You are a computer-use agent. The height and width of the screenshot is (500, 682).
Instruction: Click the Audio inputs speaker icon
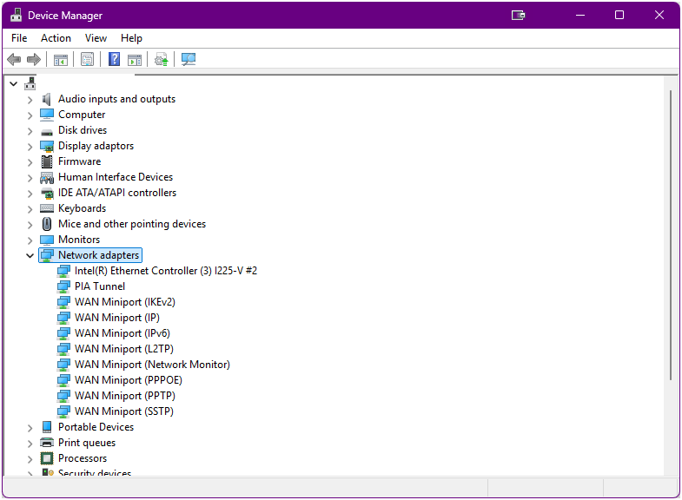(x=47, y=99)
